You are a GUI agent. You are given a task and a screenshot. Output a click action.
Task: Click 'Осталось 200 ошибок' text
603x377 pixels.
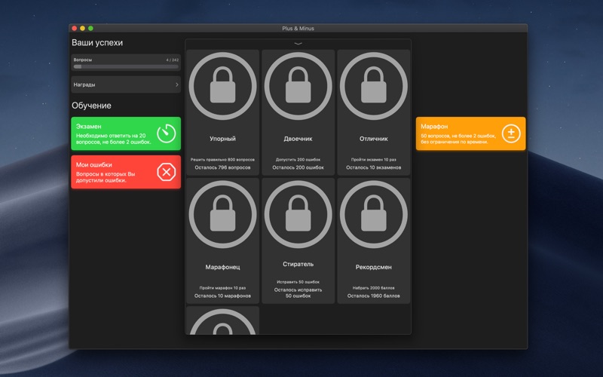coord(298,167)
